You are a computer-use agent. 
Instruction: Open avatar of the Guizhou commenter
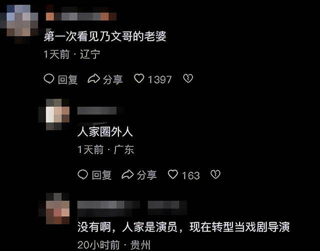[54, 208]
